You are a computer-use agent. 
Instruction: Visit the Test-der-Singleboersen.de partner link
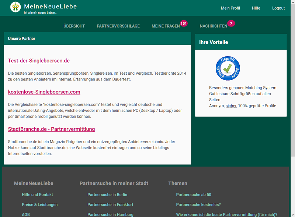coord(39,61)
